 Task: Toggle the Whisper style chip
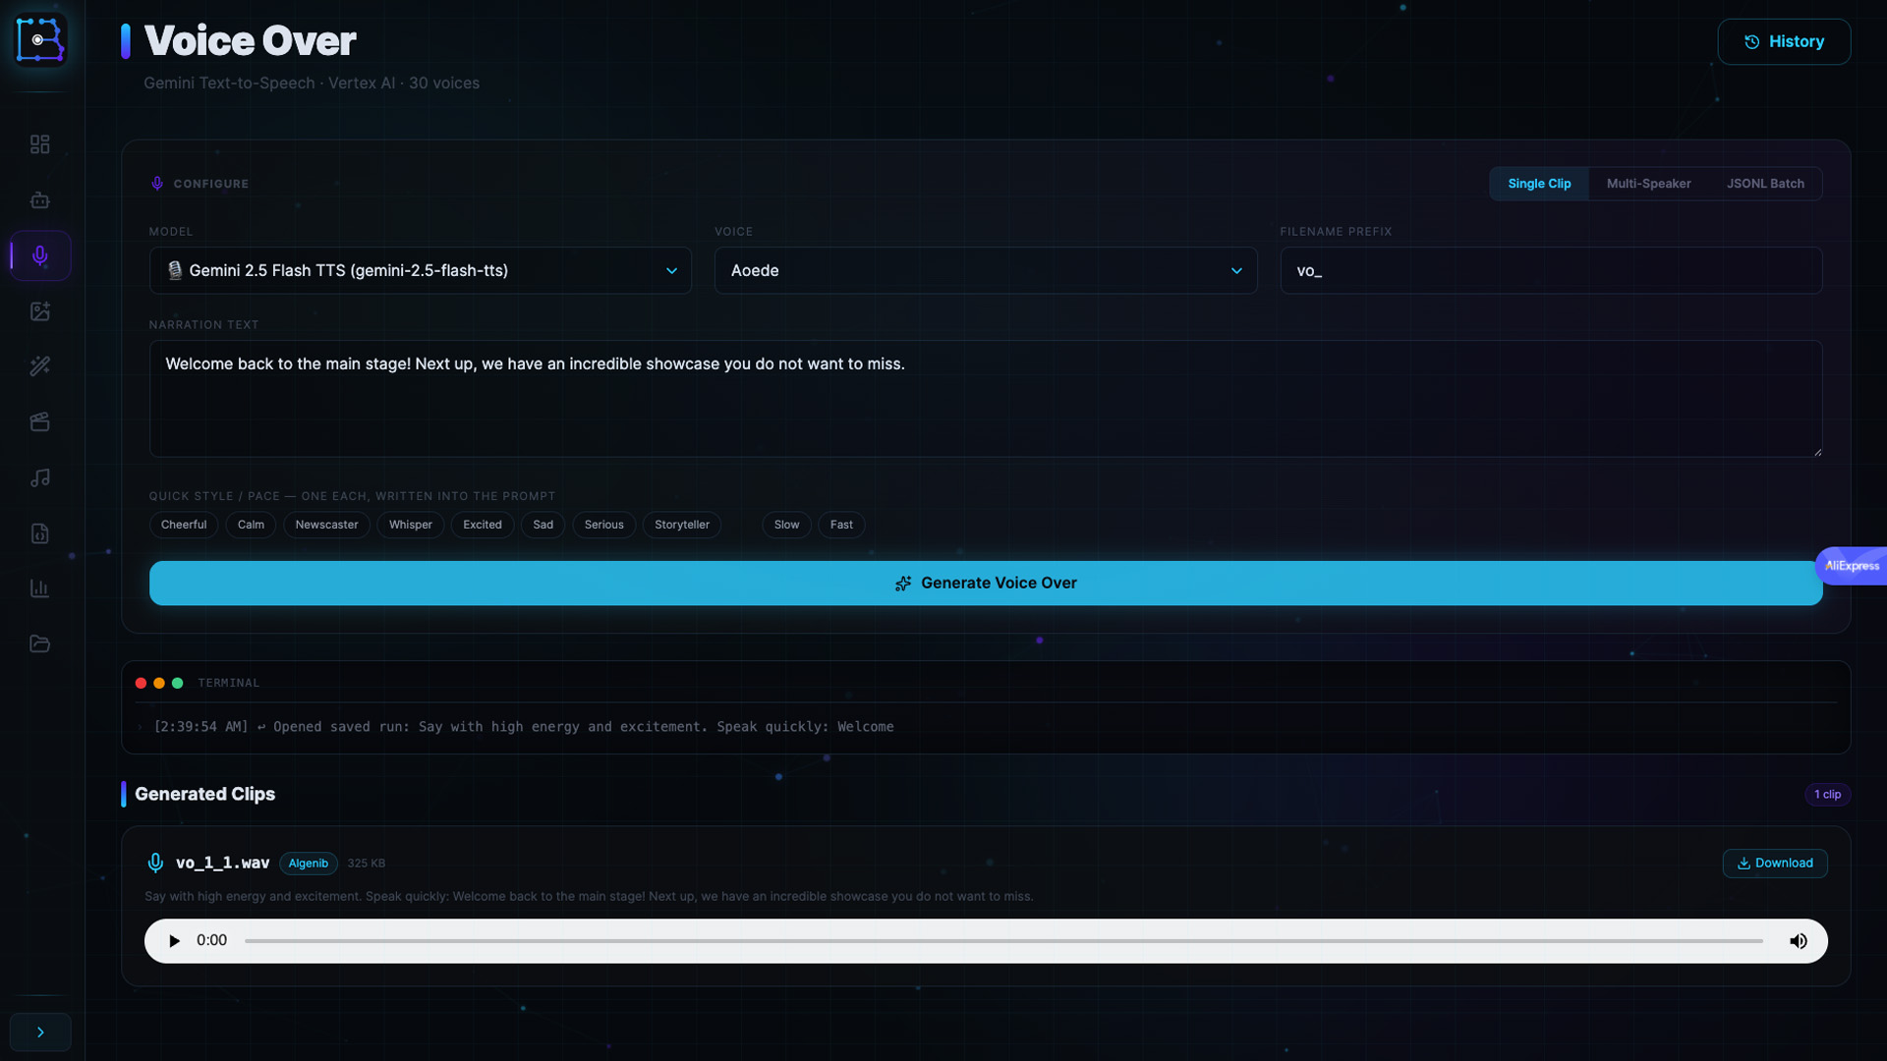pyautogui.click(x=410, y=525)
